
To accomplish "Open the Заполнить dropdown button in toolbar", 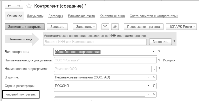I will pos(84,27).
